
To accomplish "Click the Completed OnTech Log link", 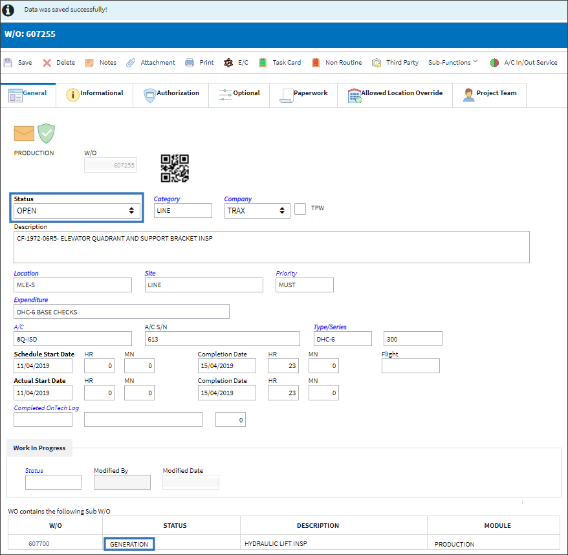I will [x=47, y=408].
